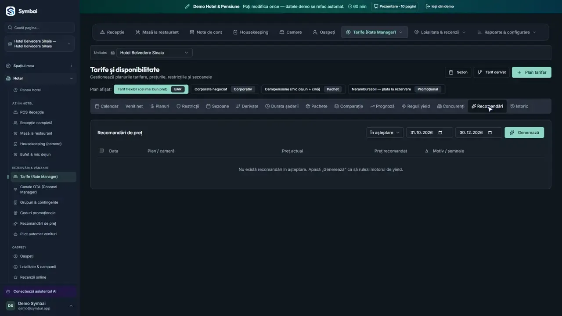Image resolution: width=562 pixels, height=316 pixels.
Task: Open the Reguli yield tab
Action: (x=416, y=106)
